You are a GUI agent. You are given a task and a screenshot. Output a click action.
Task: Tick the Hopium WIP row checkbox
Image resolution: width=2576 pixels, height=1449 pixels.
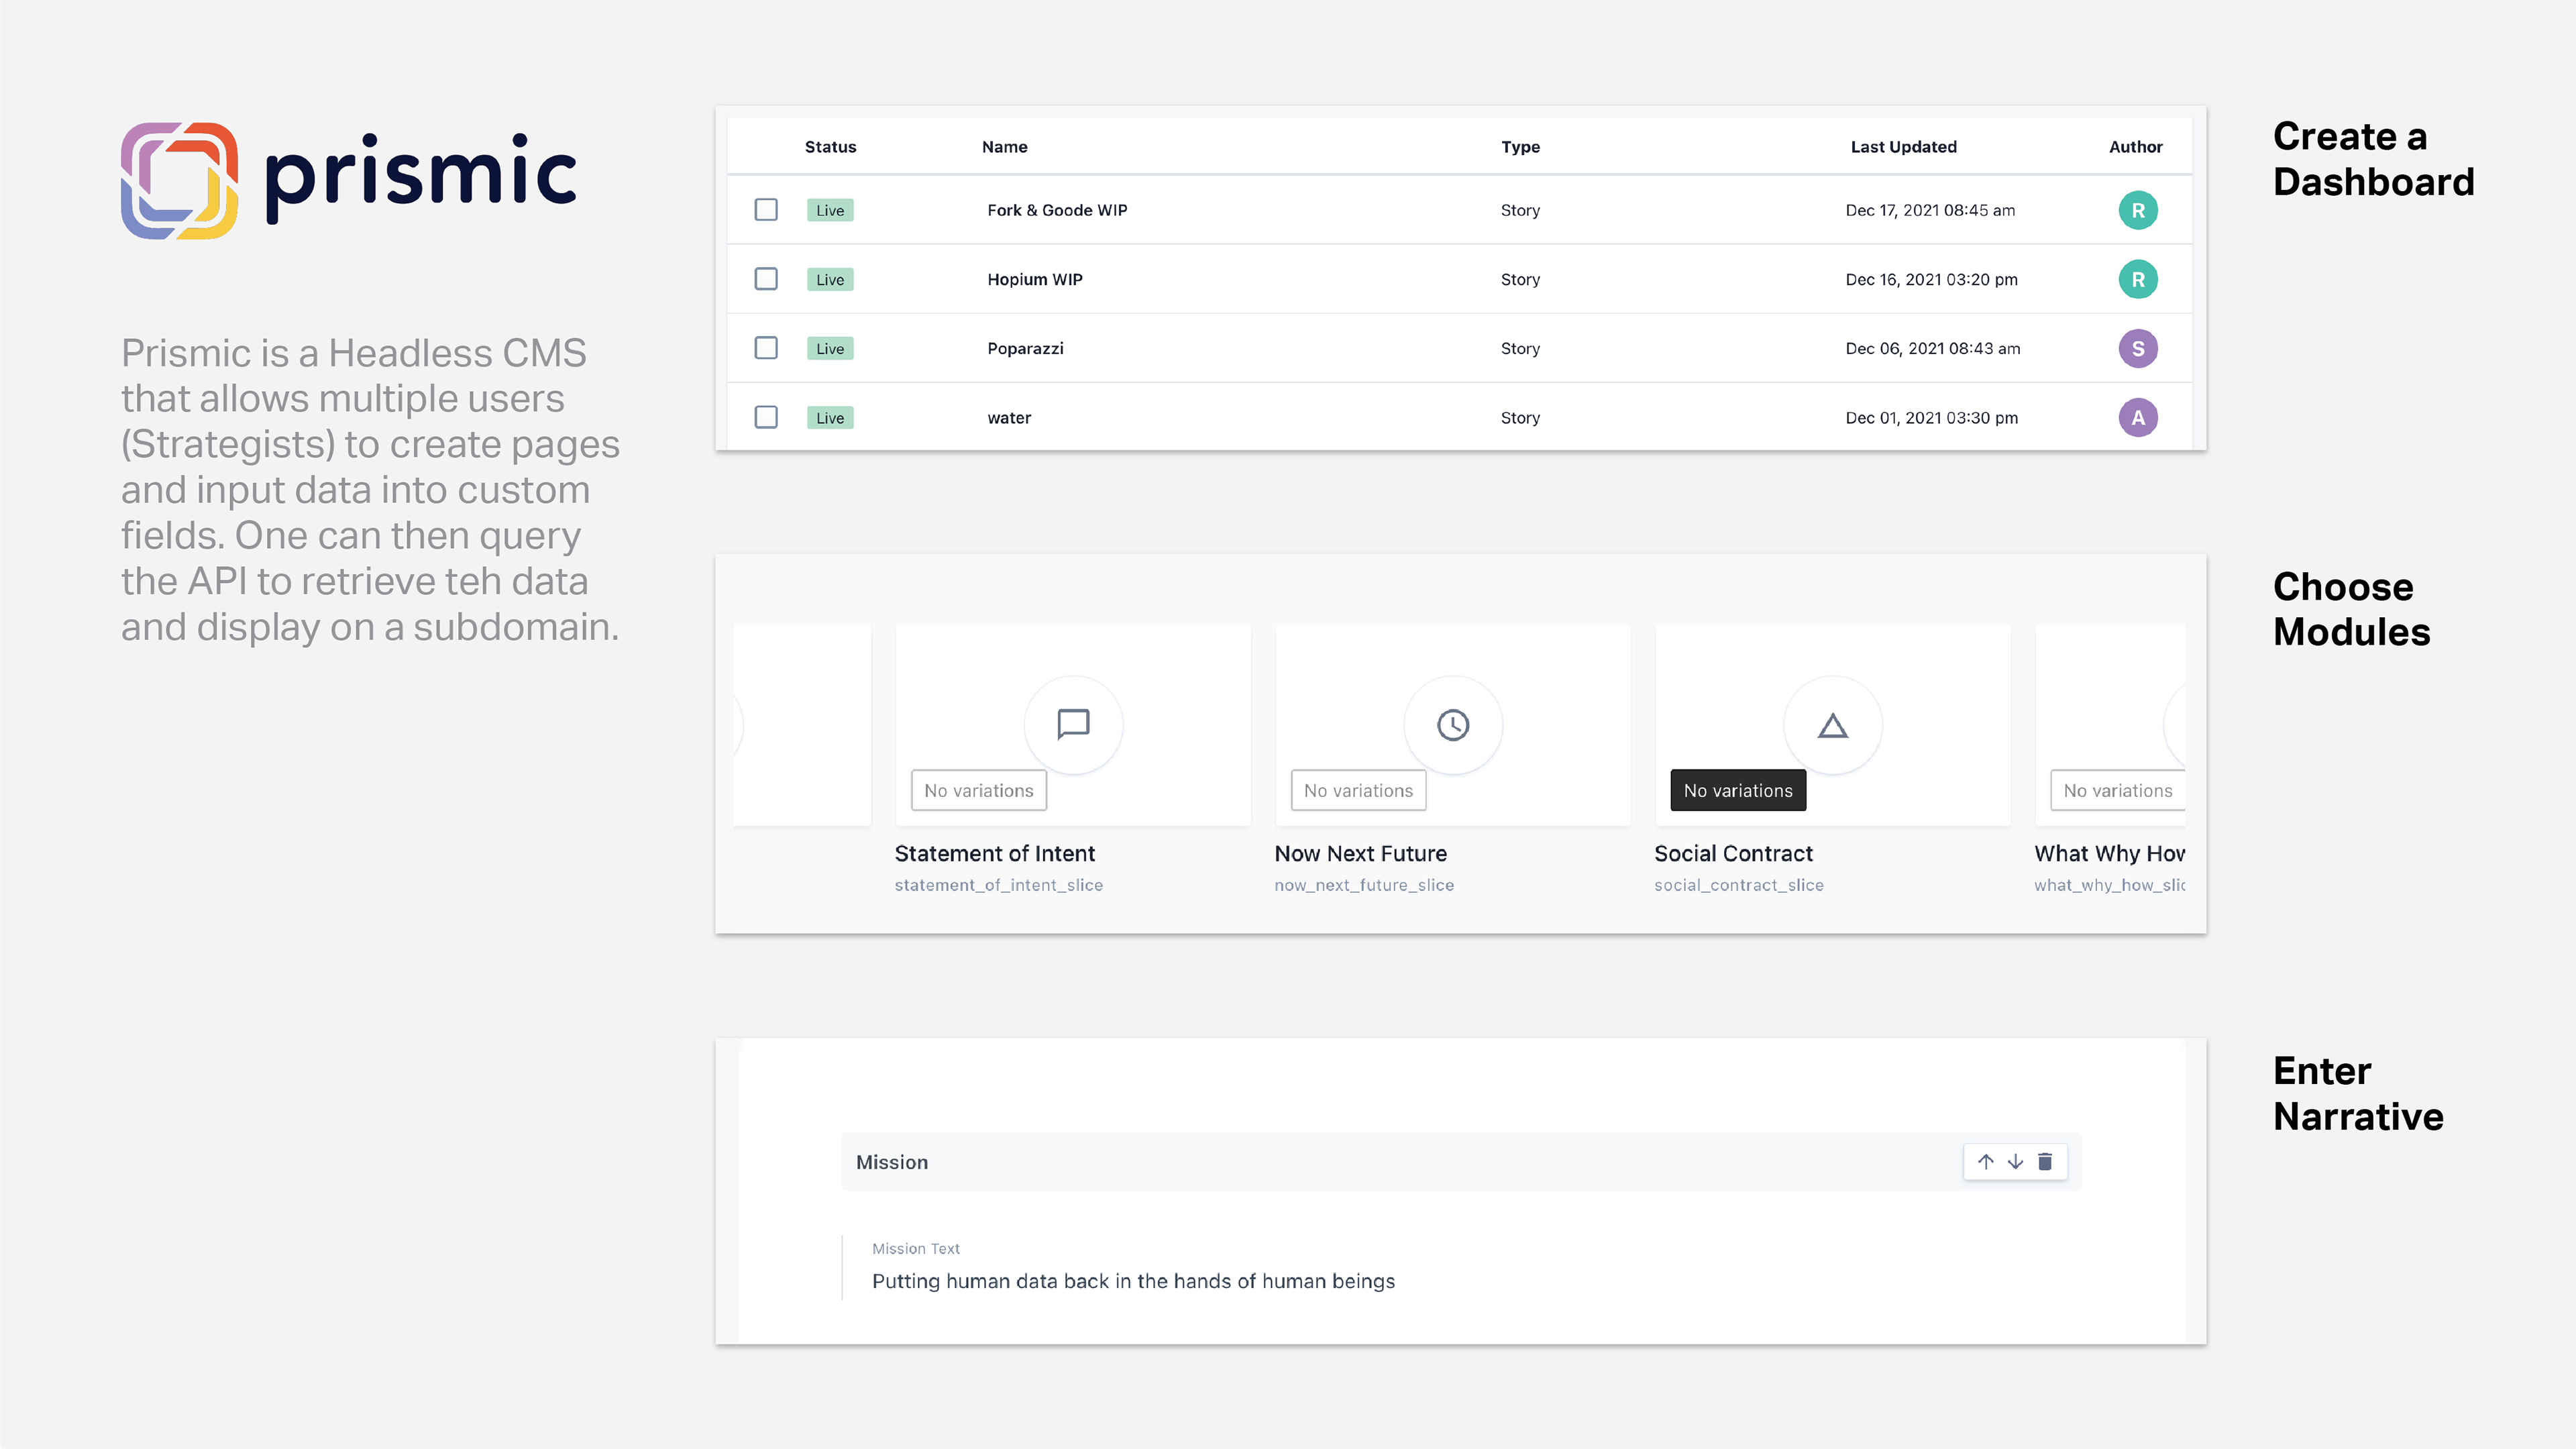point(766,279)
